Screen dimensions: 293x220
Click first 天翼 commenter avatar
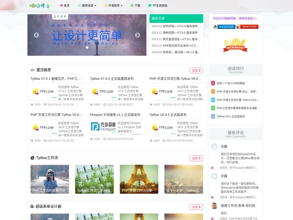pyautogui.click(x=214, y=147)
